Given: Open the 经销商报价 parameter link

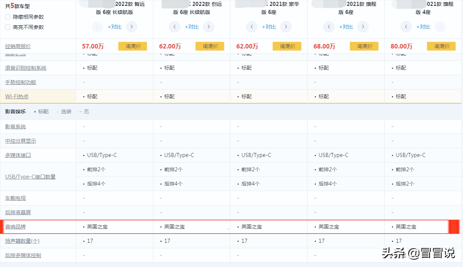Looking at the screenshot, I should [x=17, y=46].
